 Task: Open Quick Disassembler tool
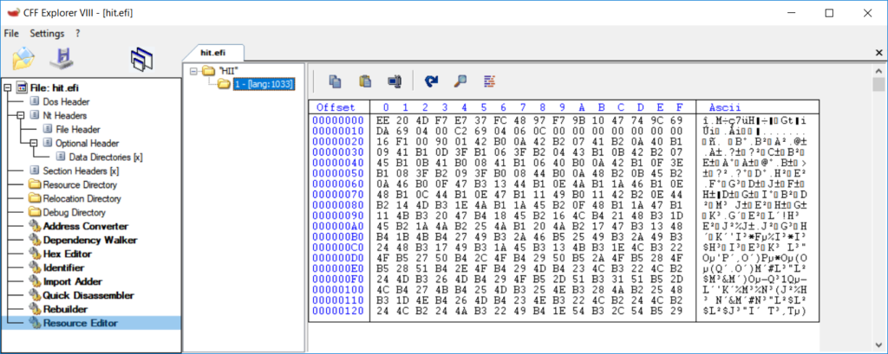tap(88, 296)
